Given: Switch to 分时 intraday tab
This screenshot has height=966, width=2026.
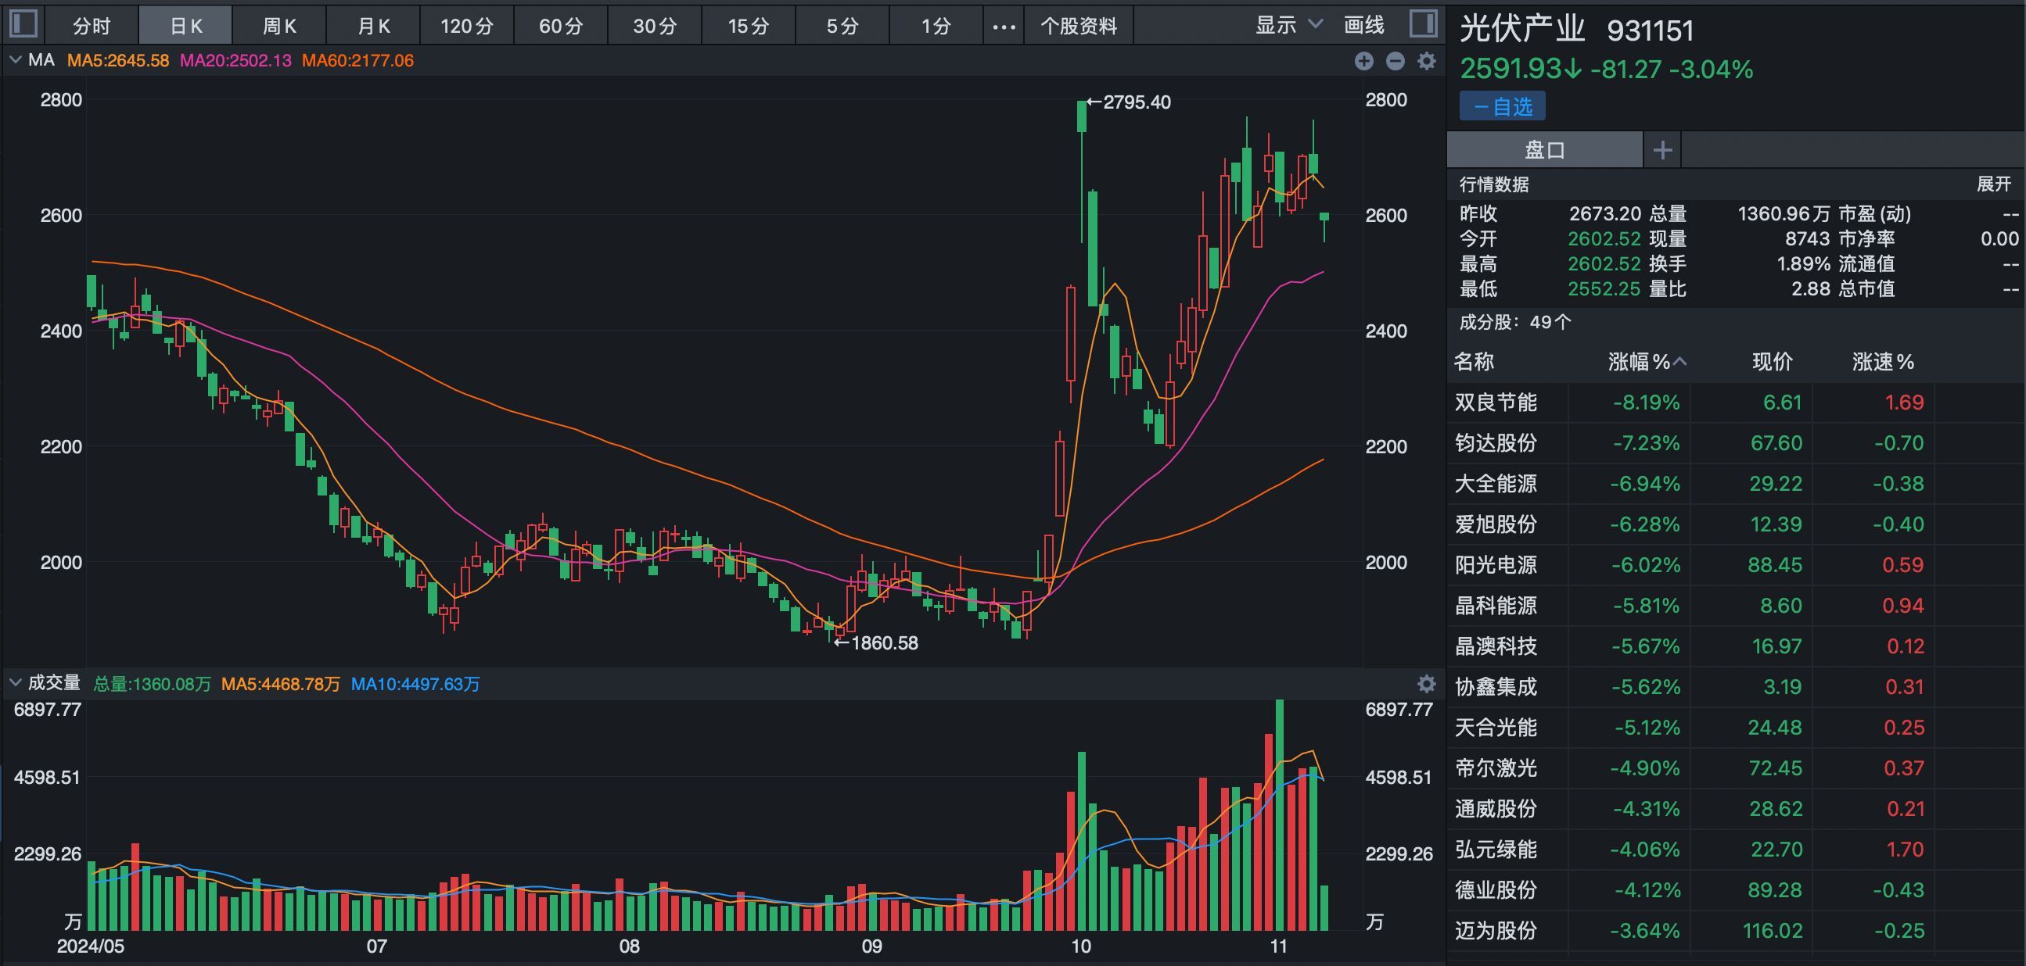Looking at the screenshot, I should point(92,26).
